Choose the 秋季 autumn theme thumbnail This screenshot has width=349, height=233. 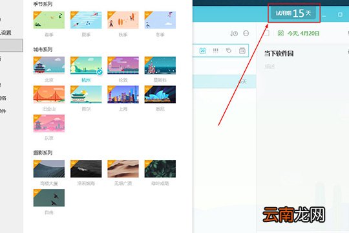tap(123, 20)
